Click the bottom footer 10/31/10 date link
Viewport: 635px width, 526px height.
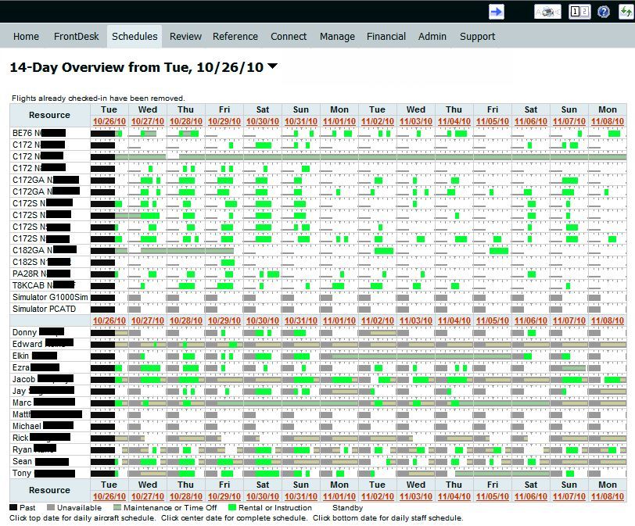coord(301,496)
